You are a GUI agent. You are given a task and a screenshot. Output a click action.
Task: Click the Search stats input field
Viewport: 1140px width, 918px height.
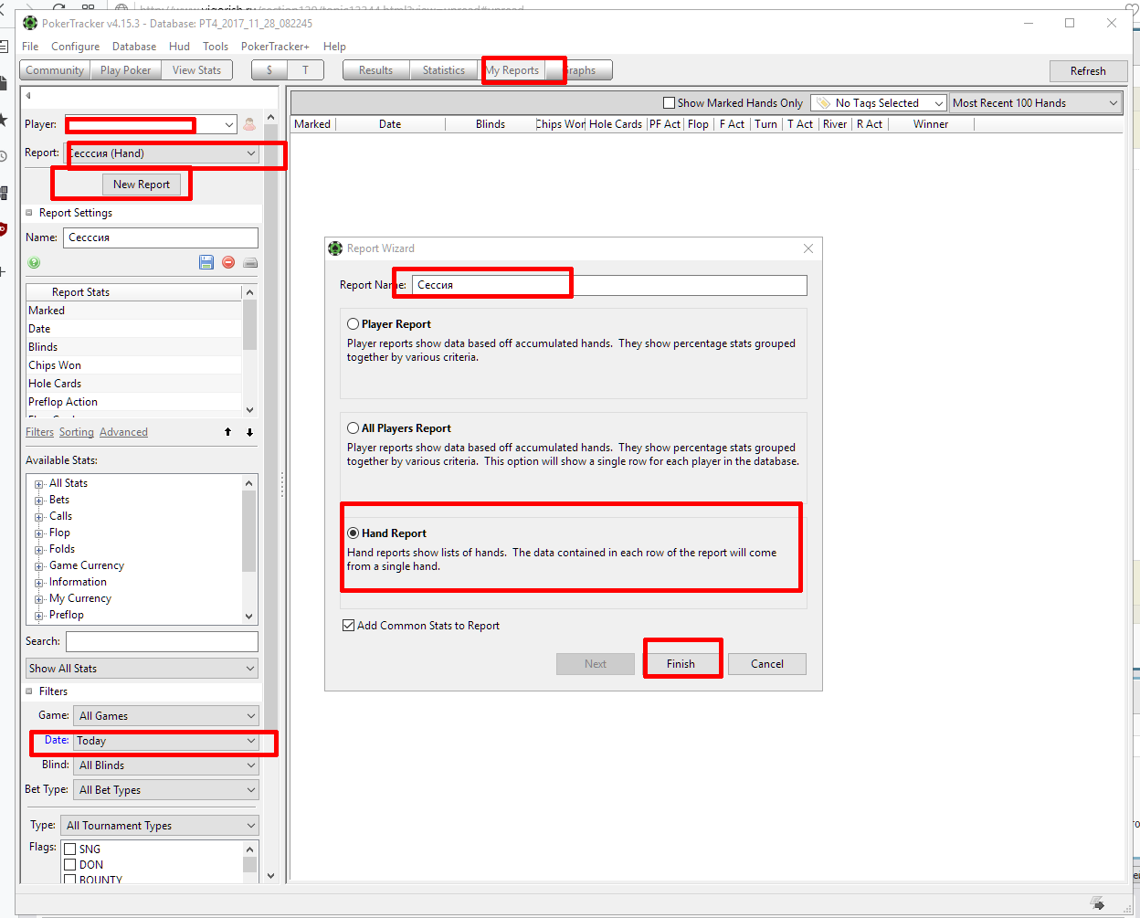(162, 641)
